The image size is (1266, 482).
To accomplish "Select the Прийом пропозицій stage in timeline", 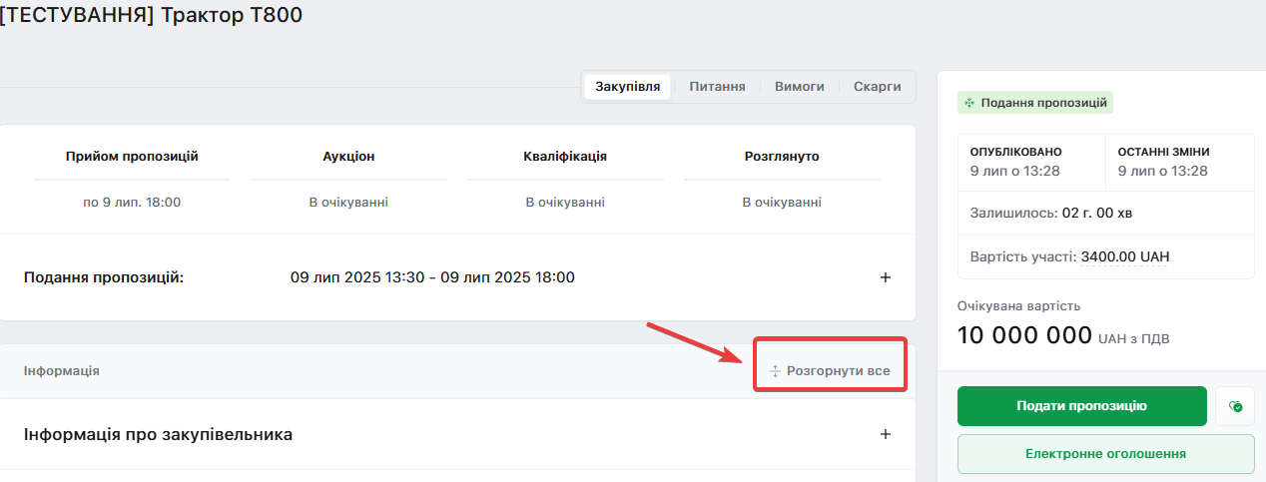I will [132, 157].
